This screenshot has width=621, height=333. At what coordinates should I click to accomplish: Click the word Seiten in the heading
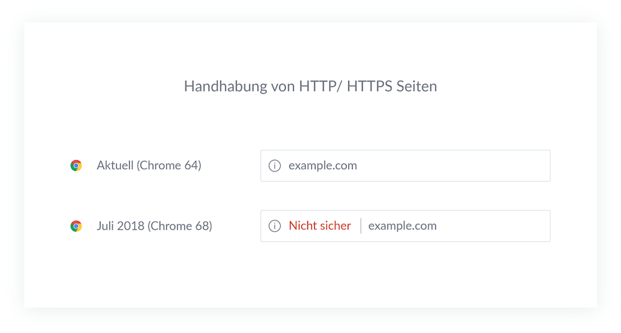pos(416,86)
